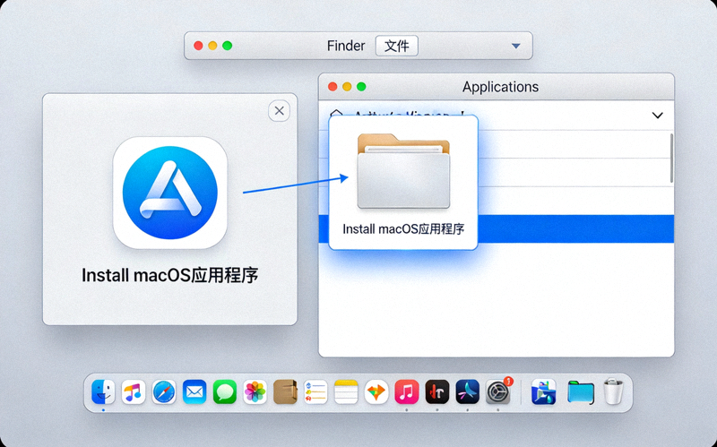Viewport: 717px width, 447px height.
Task: Launch Safari compass icon in dock
Action: pos(164,391)
